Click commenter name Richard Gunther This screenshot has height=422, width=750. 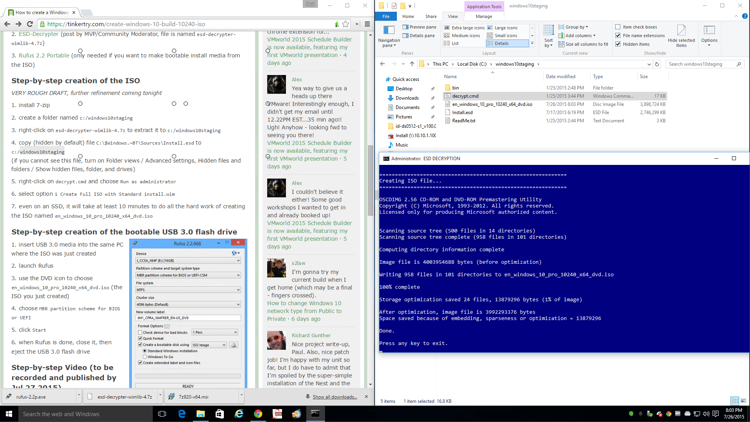tap(311, 335)
